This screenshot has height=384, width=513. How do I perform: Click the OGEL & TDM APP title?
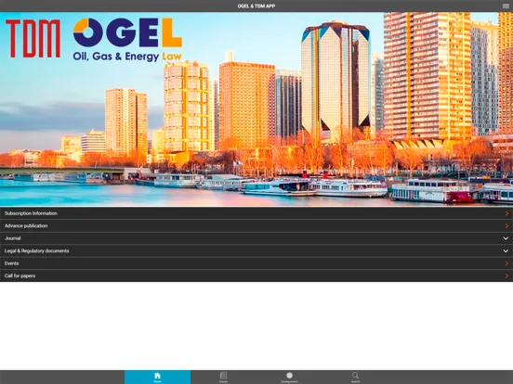click(x=256, y=6)
